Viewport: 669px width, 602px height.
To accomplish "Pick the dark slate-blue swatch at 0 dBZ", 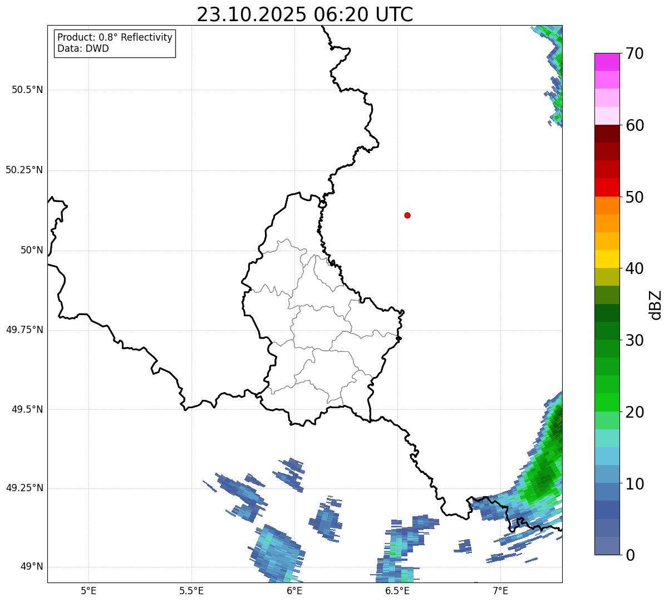I will pos(607,546).
